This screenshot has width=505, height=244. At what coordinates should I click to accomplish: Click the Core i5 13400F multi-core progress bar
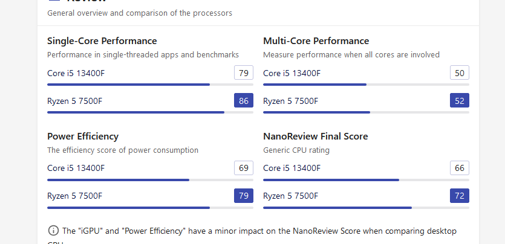tap(366, 85)
